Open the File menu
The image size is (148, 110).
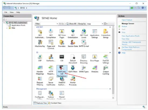(6, 12)
